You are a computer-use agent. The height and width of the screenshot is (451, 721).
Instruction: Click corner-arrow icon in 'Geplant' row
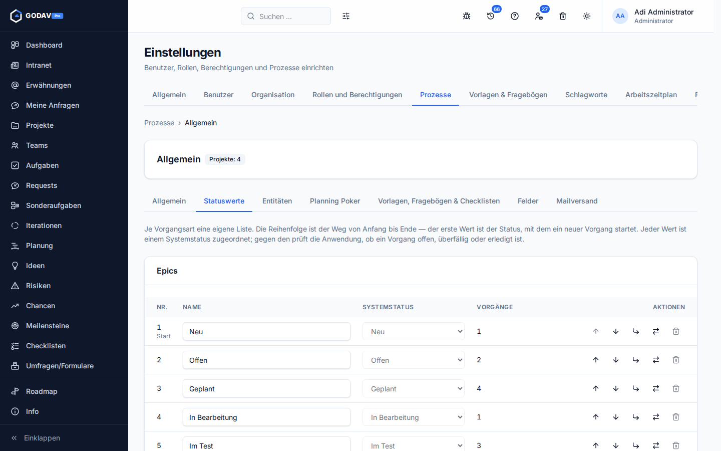tap(636, 388)
